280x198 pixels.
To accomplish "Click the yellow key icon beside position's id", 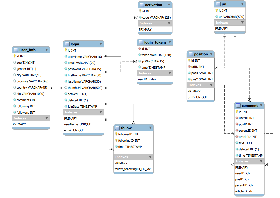I will pyautogui.click(x=189, y=60).
